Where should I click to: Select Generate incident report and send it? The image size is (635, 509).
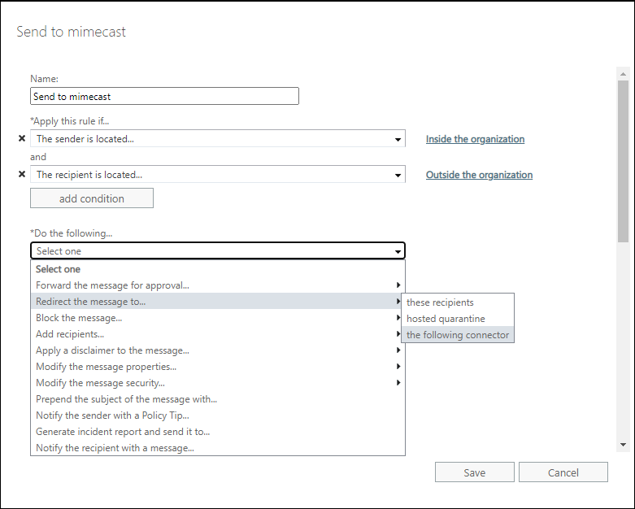(x=123, y=432)
